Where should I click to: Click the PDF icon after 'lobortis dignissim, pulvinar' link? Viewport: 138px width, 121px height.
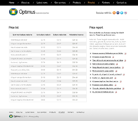pos(123,88)
